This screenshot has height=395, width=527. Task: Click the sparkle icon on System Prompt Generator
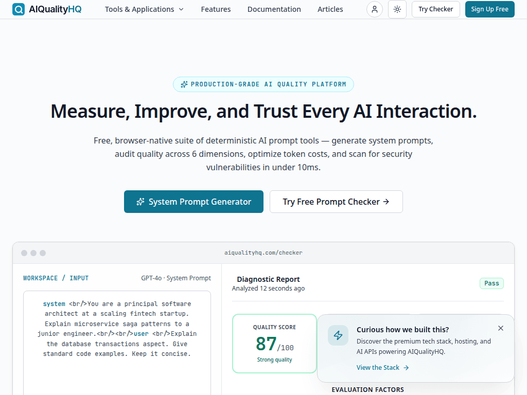[x=140, y=202]
